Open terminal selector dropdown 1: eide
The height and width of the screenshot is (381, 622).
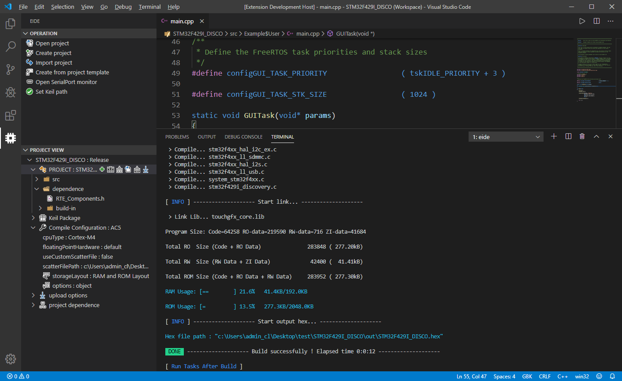[506, 137]
